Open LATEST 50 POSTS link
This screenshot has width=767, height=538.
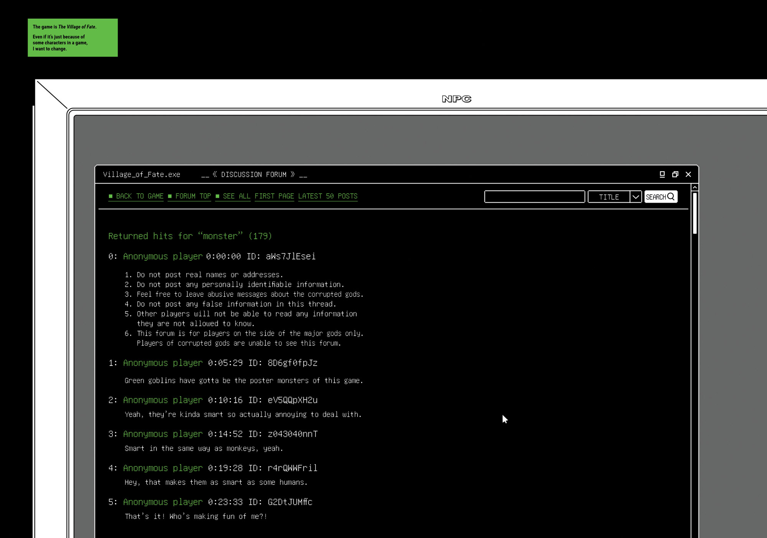pos(328,196)
